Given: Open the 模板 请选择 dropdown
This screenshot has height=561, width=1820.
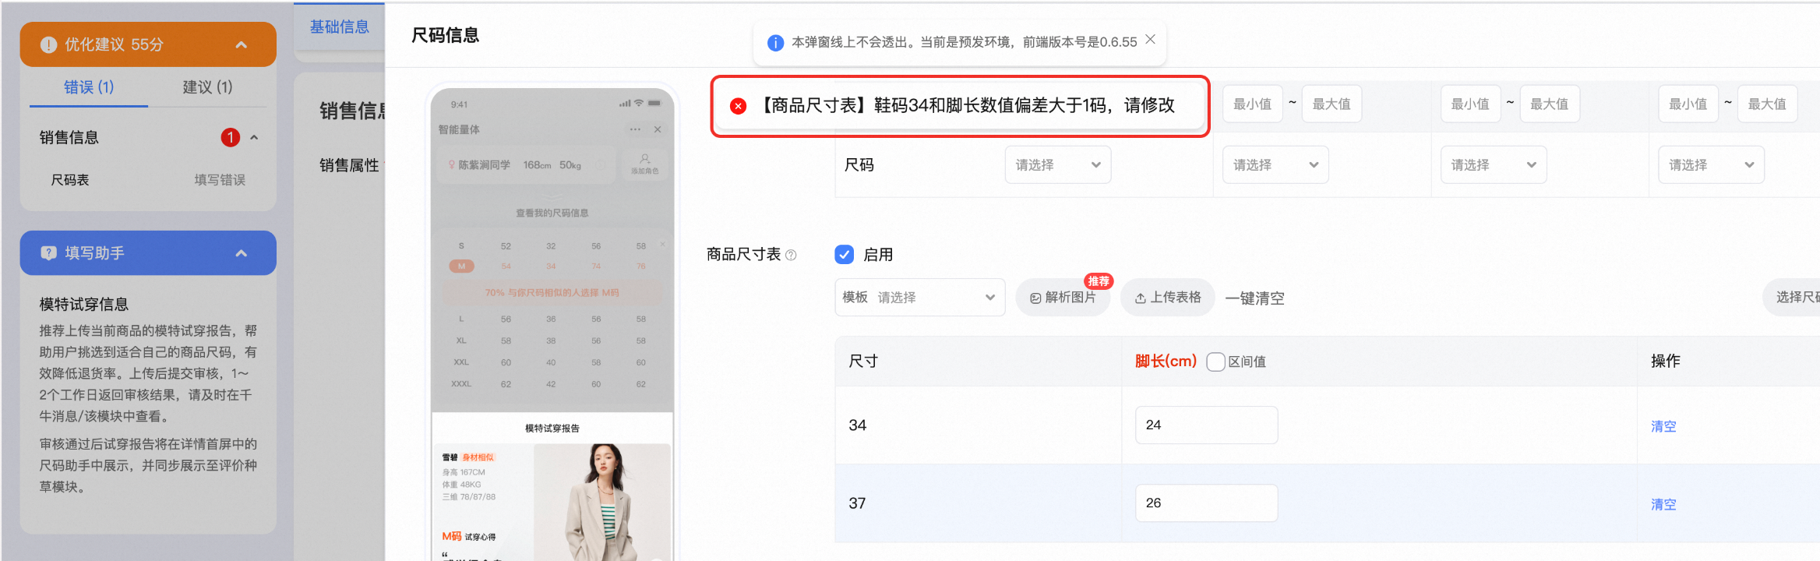Looking at the screenshot, I should (x=920, y=298).
